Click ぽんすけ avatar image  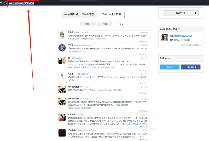(62, 133)
